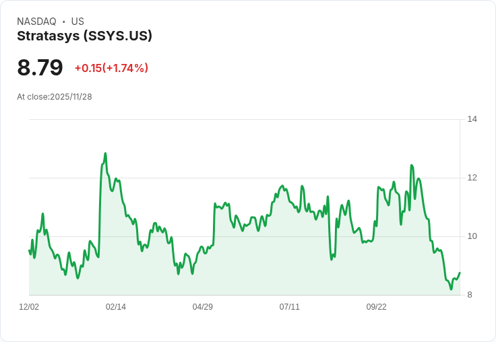The image size is (496, 342).
Task: Click the +0.15(+1.74%) price change
Action: (111, 68)
